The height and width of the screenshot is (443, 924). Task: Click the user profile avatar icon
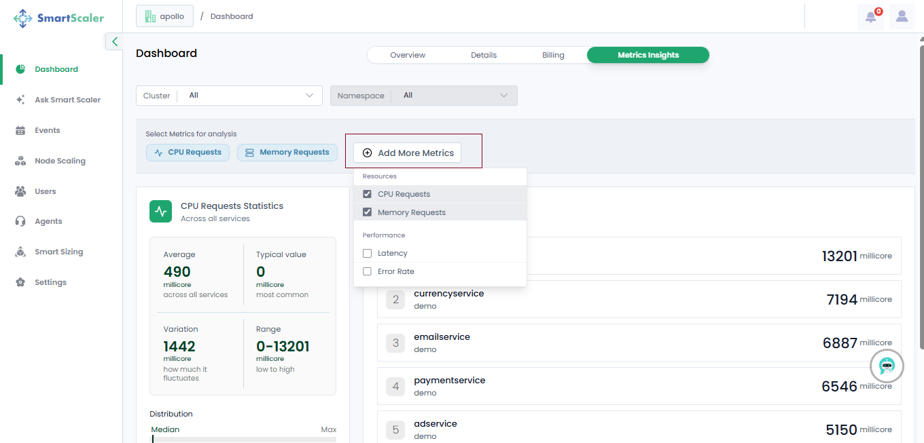point(902,16)
